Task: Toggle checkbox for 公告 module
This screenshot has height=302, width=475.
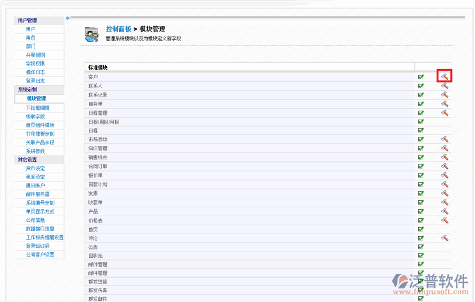Action: [421, 246]
